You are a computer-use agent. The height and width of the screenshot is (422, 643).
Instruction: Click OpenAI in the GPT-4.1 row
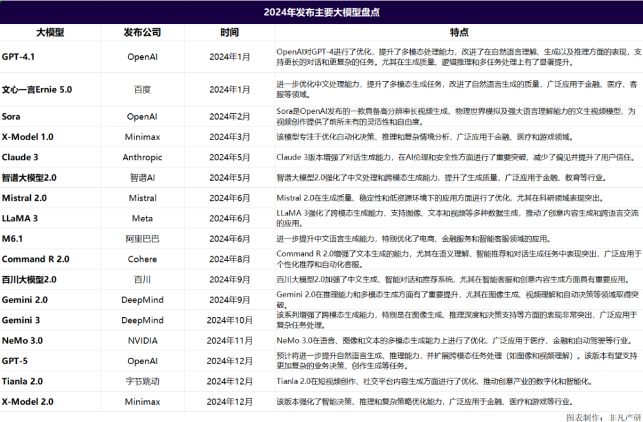pos(142,57)
